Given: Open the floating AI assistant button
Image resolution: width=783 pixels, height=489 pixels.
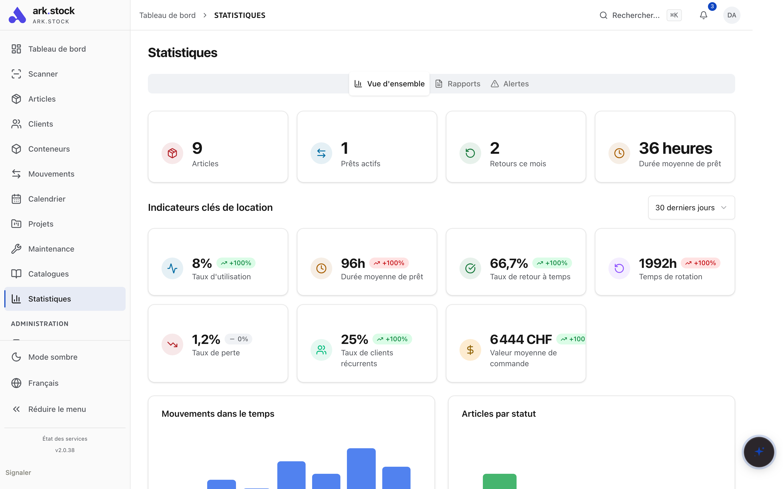Looking at the screenshot, I should tap(759, 452).
